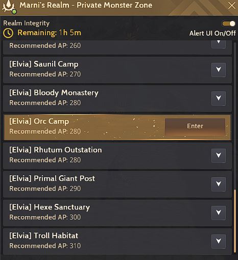
Task: Expand the Troll Habitat entry arrow
Action: tap(219, 241)
